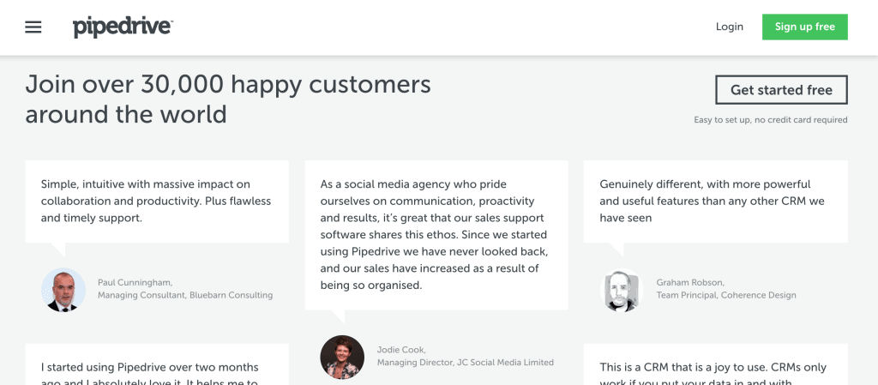Click the Bluebarn Consulting testimonial card
The image size is (878, 385).
pyautogui.click(x=157, y=202)
